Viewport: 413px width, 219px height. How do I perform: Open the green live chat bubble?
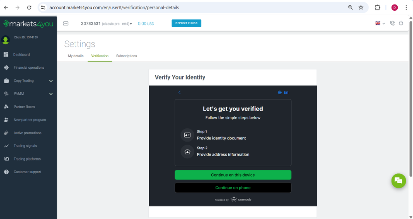click(399, 180)
